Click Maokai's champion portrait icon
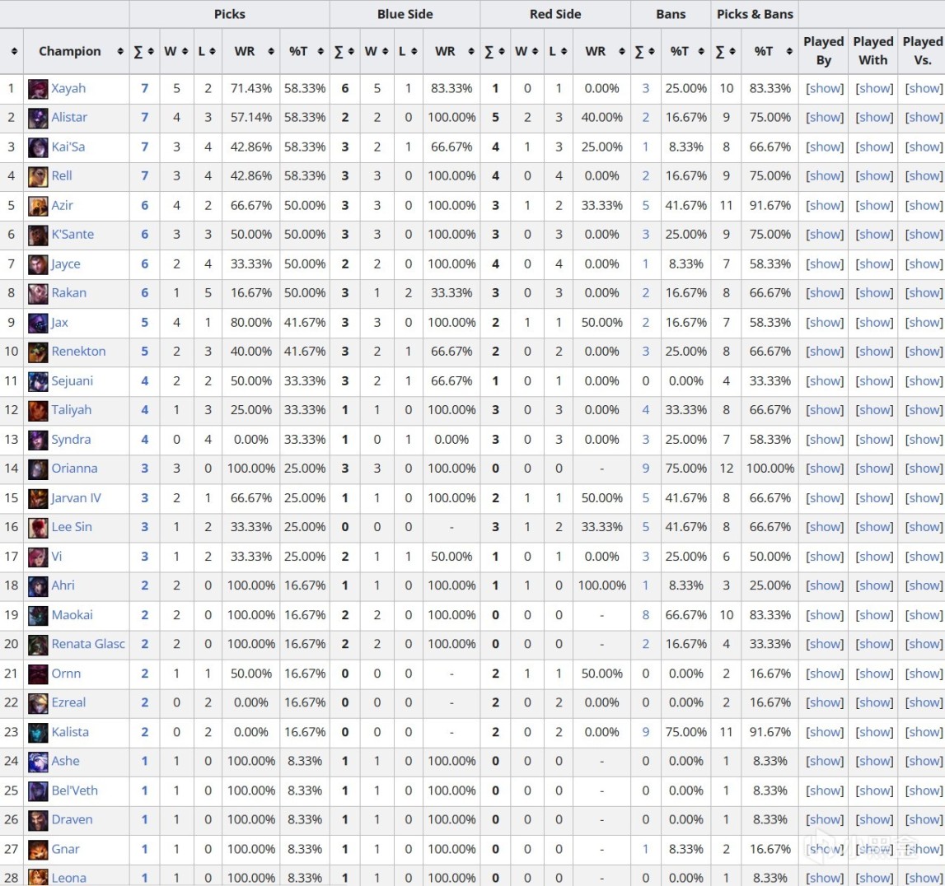This screenshot has width=945, height=886. pyautogui.click(x=38, y=616)
